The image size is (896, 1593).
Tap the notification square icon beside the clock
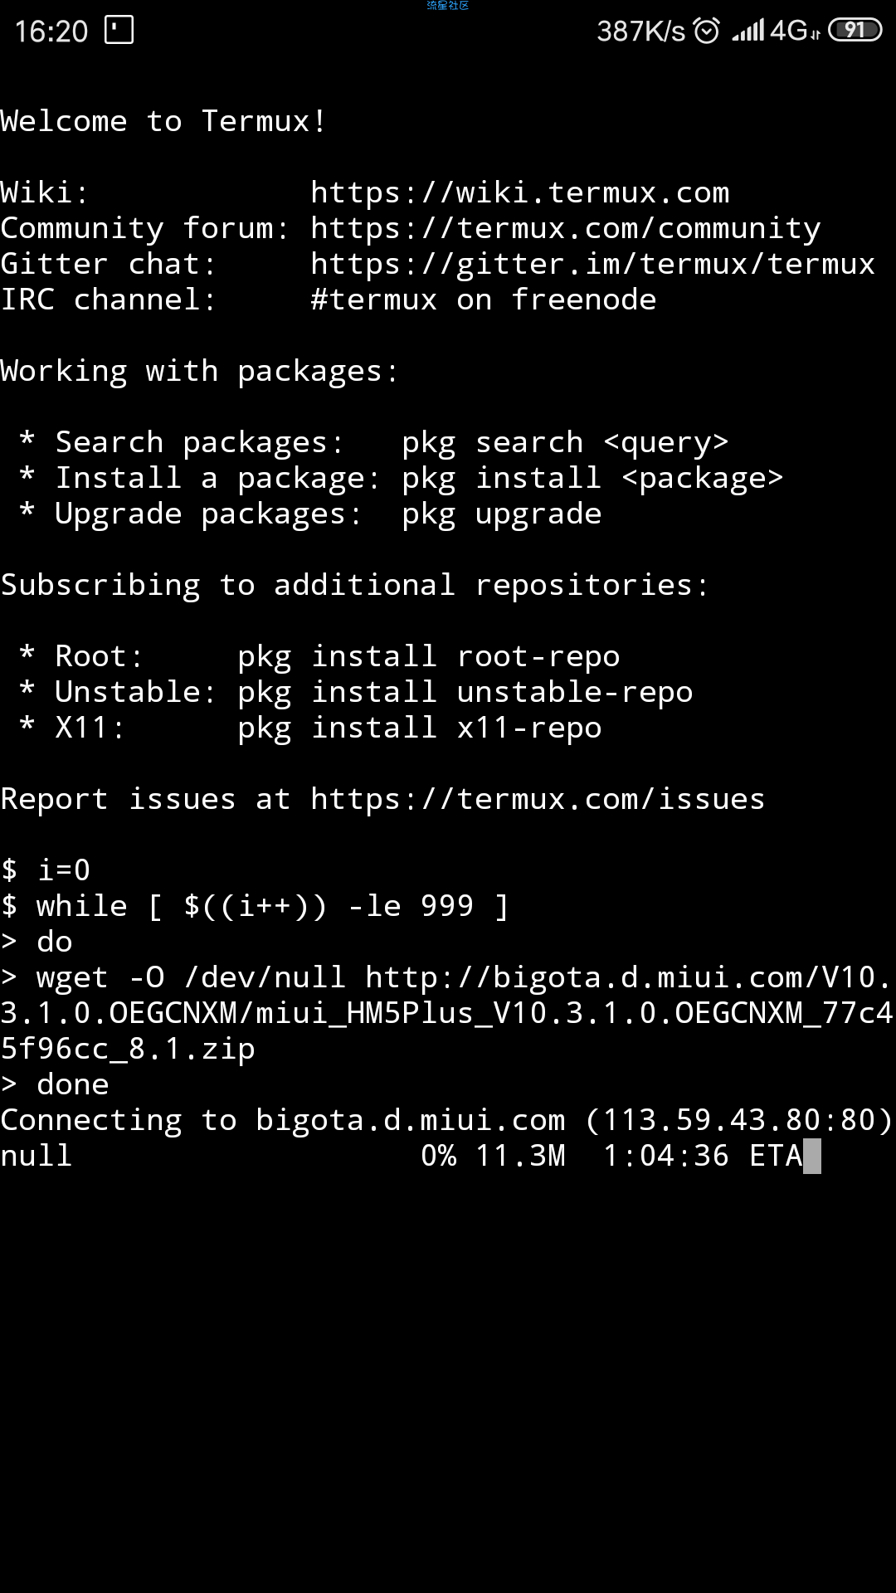[119, 31]
